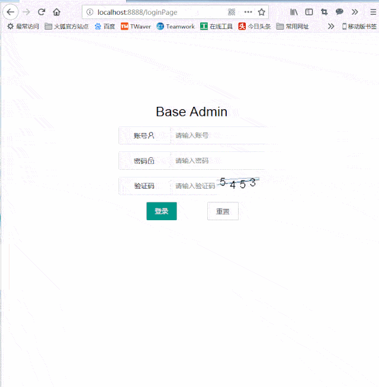The image size is (379, 387).
Task: Click the 重置 reset button
Action: (223, 211)
